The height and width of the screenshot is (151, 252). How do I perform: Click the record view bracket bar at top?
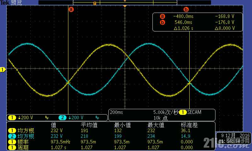tap(125, 3)
